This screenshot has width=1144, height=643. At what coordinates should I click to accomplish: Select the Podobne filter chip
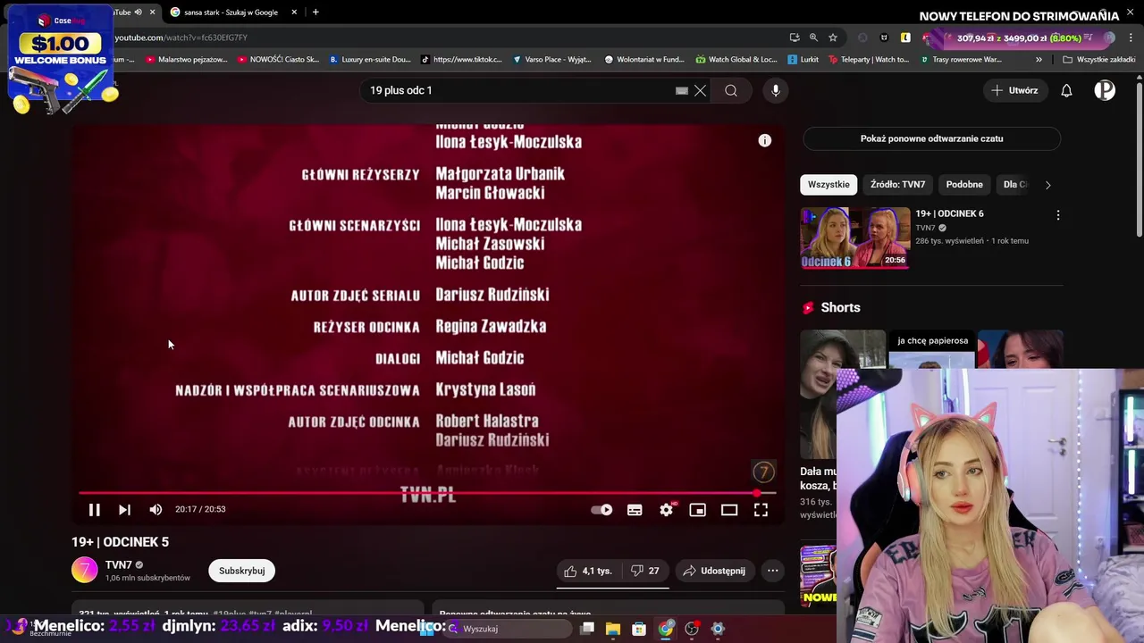[x=964, y=184]
